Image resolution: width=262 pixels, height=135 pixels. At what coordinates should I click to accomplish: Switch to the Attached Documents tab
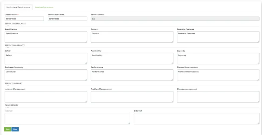click(x=44, y=7)
